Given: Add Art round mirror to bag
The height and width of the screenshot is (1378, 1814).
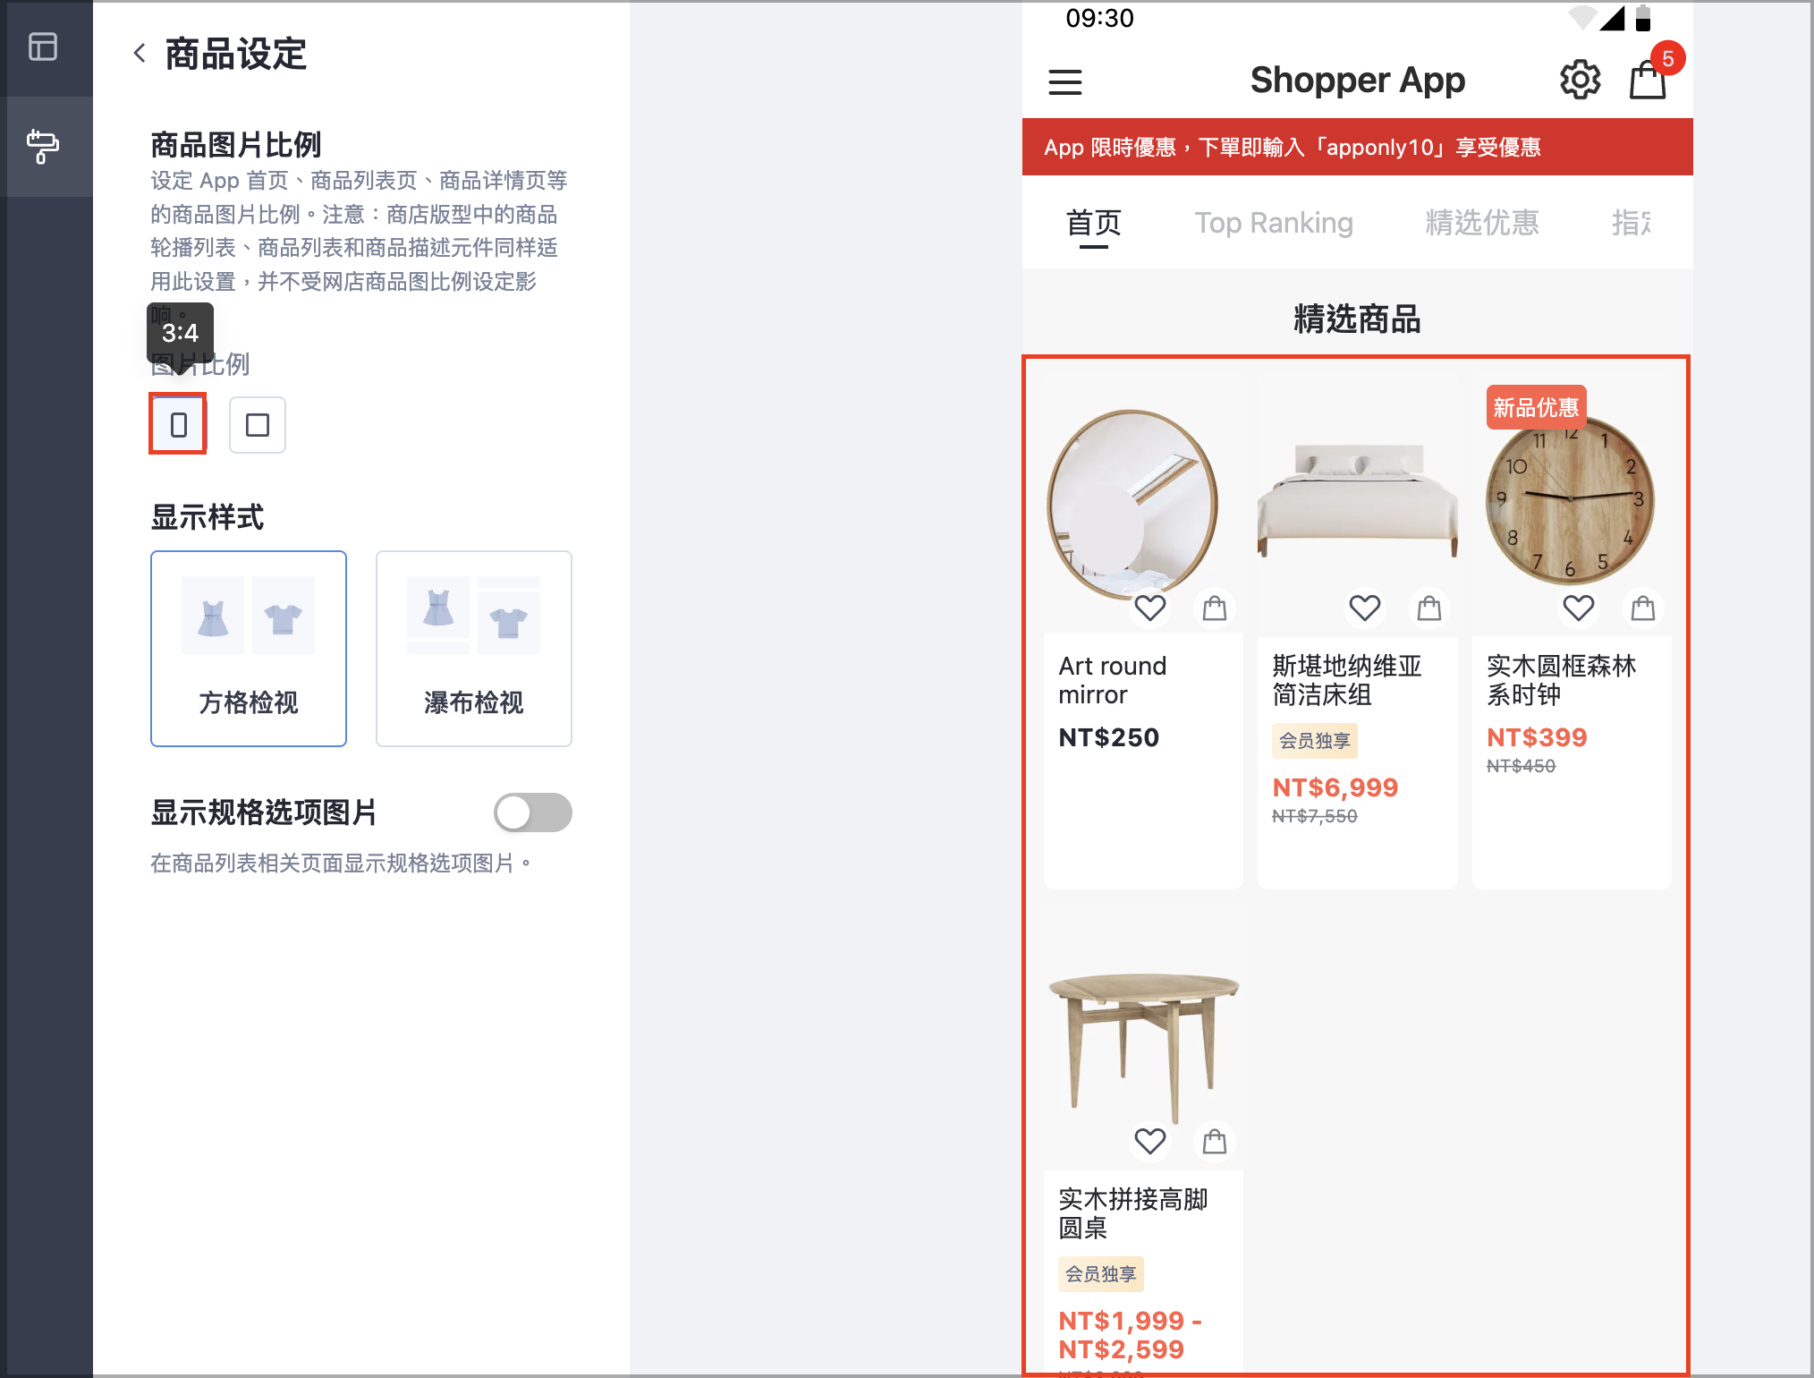Looking at the screenshot, I should tap(1215, 608).
